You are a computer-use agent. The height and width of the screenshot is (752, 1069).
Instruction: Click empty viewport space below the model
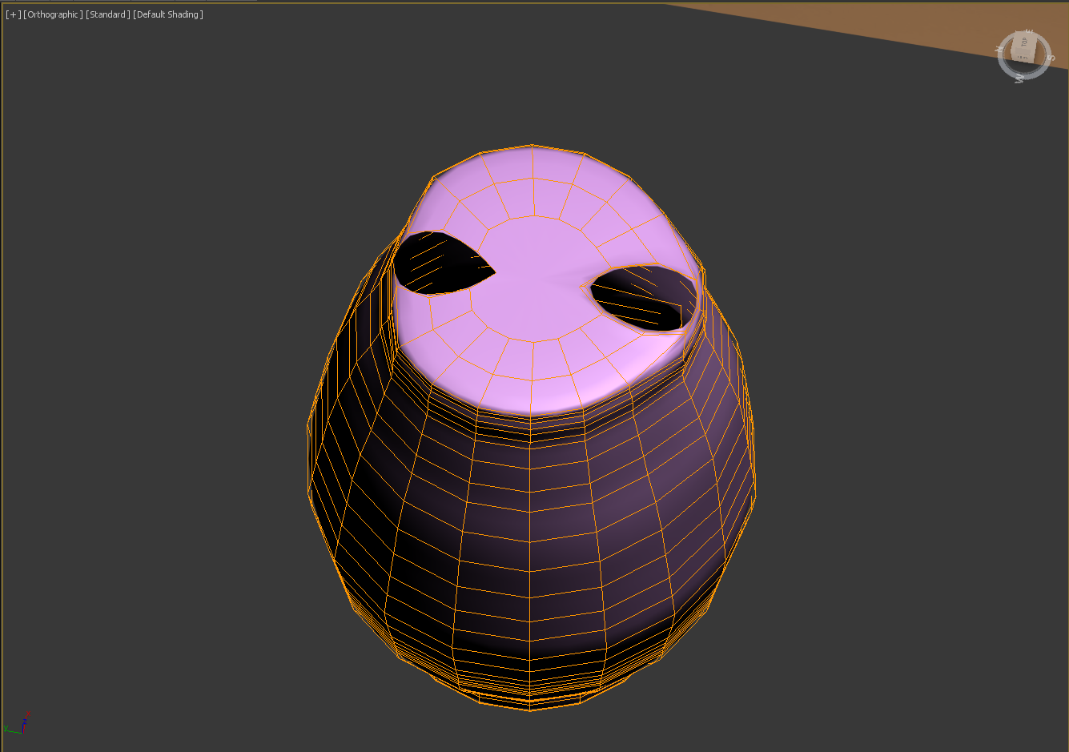click(x=530, y=733)
